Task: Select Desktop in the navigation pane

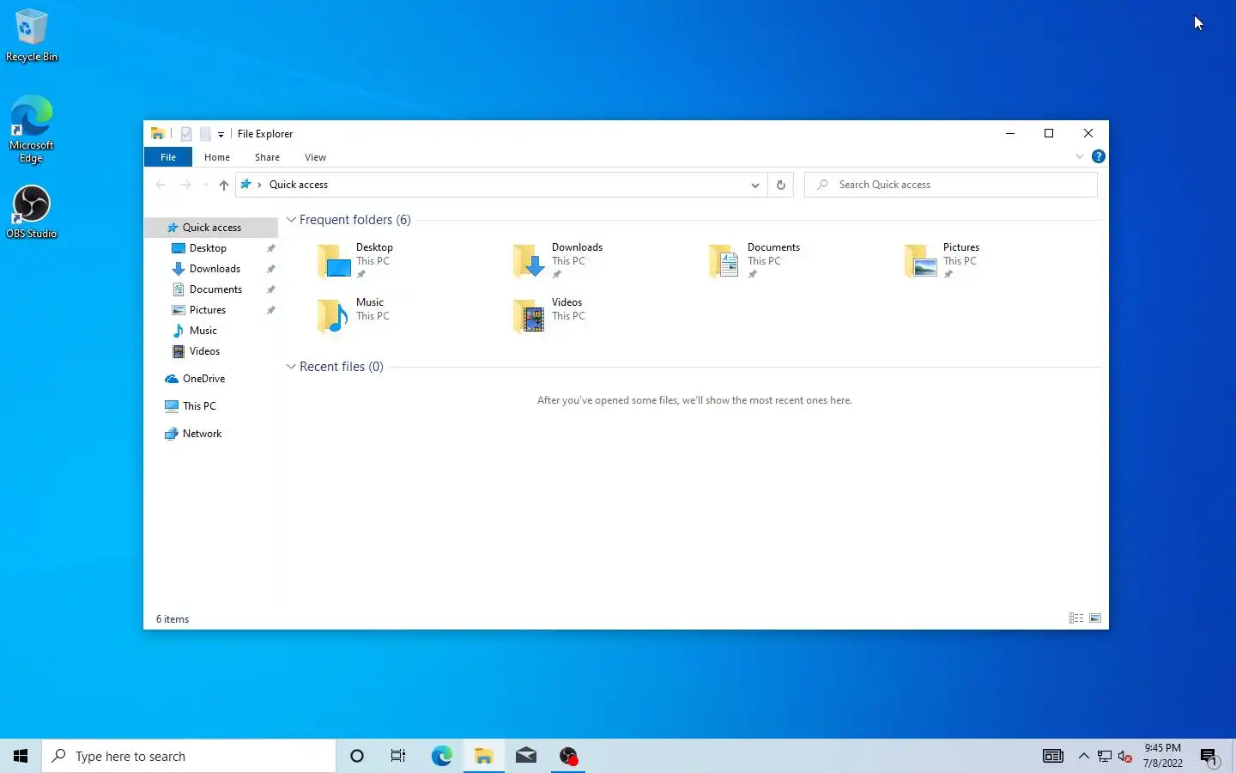Action: (208, 248)
